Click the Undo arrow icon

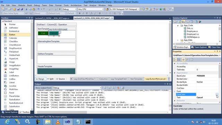tap(39, 9)
